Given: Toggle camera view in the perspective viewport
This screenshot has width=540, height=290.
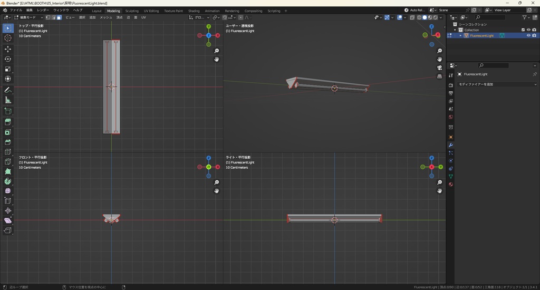Looking at the screenshot, I should [439, 68].
